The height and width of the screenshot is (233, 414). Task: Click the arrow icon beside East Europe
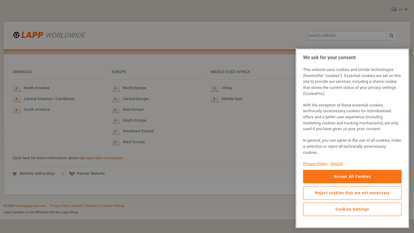click(x=116, y=110)
